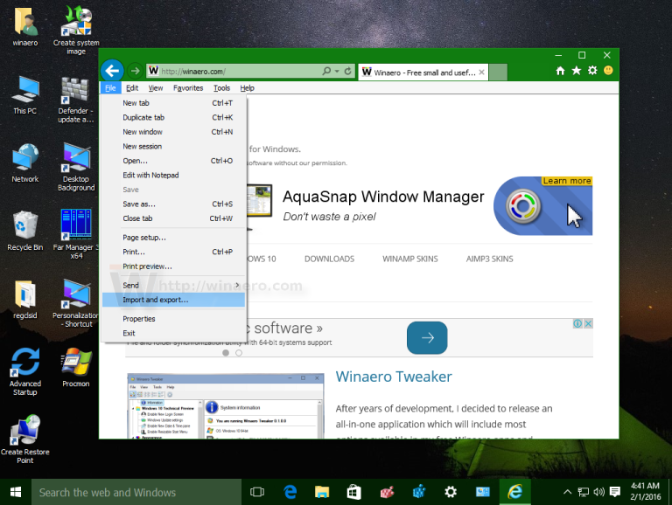
Task: Choose Print... menu entry
Action: tap(173, 252)
